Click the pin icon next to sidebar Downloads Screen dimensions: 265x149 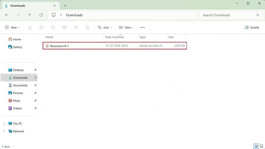pos(35,78)
